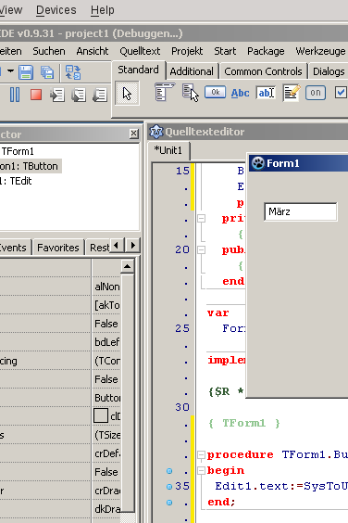Pick the TEdit 'ab' component icon
This screenshot has width=348, height=523.
tap(266, 93)
